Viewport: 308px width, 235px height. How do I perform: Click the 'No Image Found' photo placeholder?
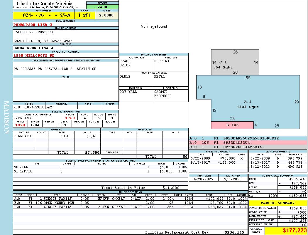(154, 26)
